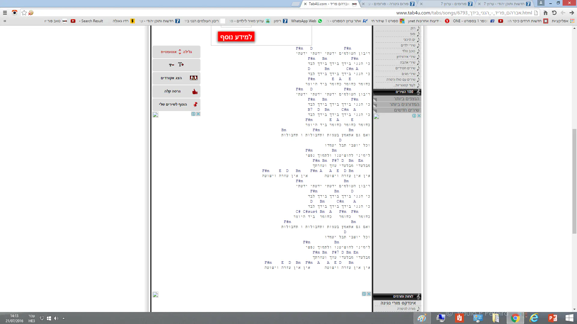Click the increase text size T+ icon

coord(181,64)
